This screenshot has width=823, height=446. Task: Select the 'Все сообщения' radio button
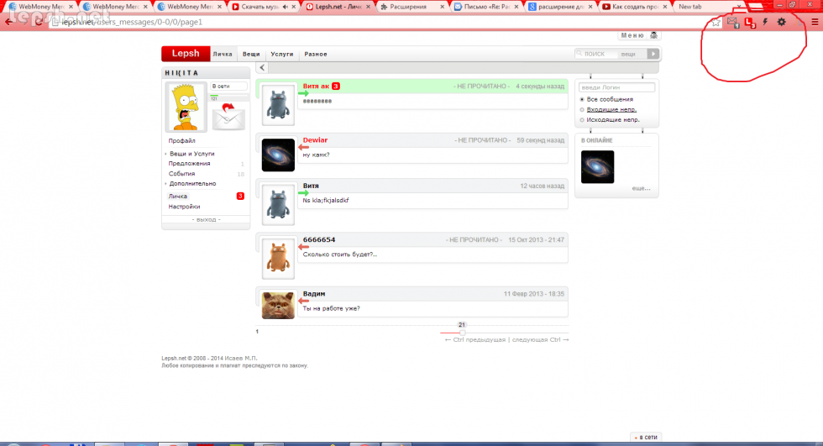(583, 99)
